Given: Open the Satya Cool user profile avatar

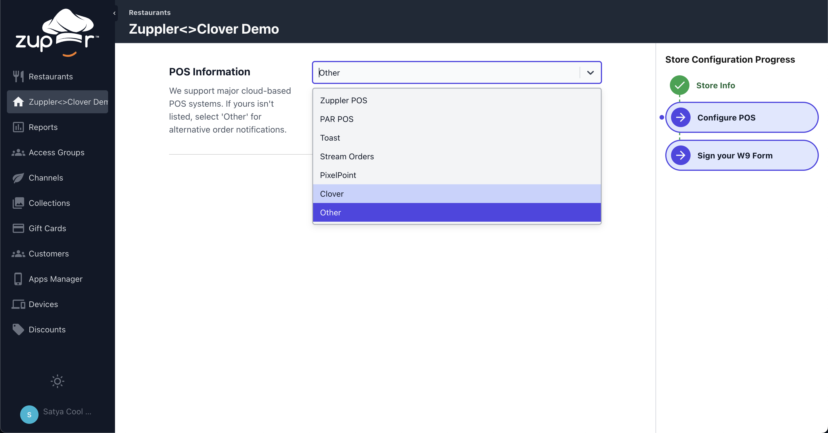Looking at the screenshot, I should coord(29,414).
